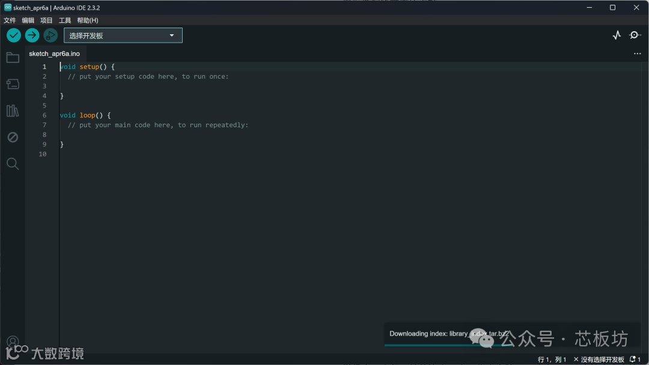This screenshot has width=649, height=365.
Task: Maximize the Arduino IDE window
Action: (612, 7)
